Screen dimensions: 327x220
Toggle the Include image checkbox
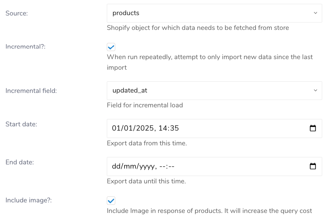coord(111,201)
